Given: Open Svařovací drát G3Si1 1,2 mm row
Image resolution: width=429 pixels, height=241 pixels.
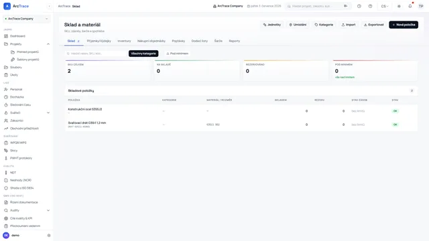Looking at the screenshot, I should (241, 125).
